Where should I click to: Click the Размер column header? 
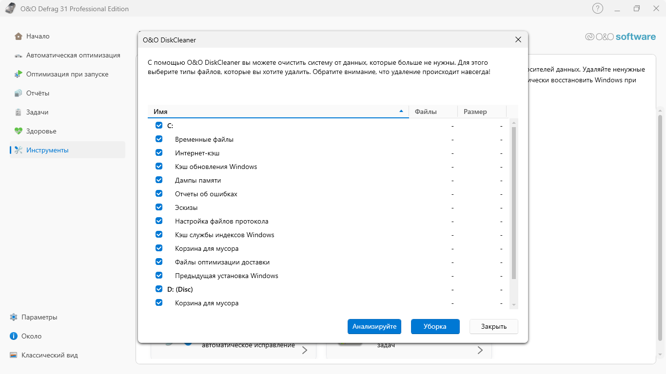coord(482,112)
